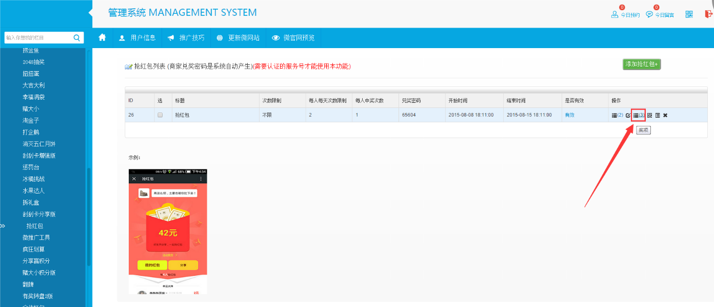Delete row 26 with the X icon
The width and height of the screenshot is (714, 307).
[x=665, y=115]
